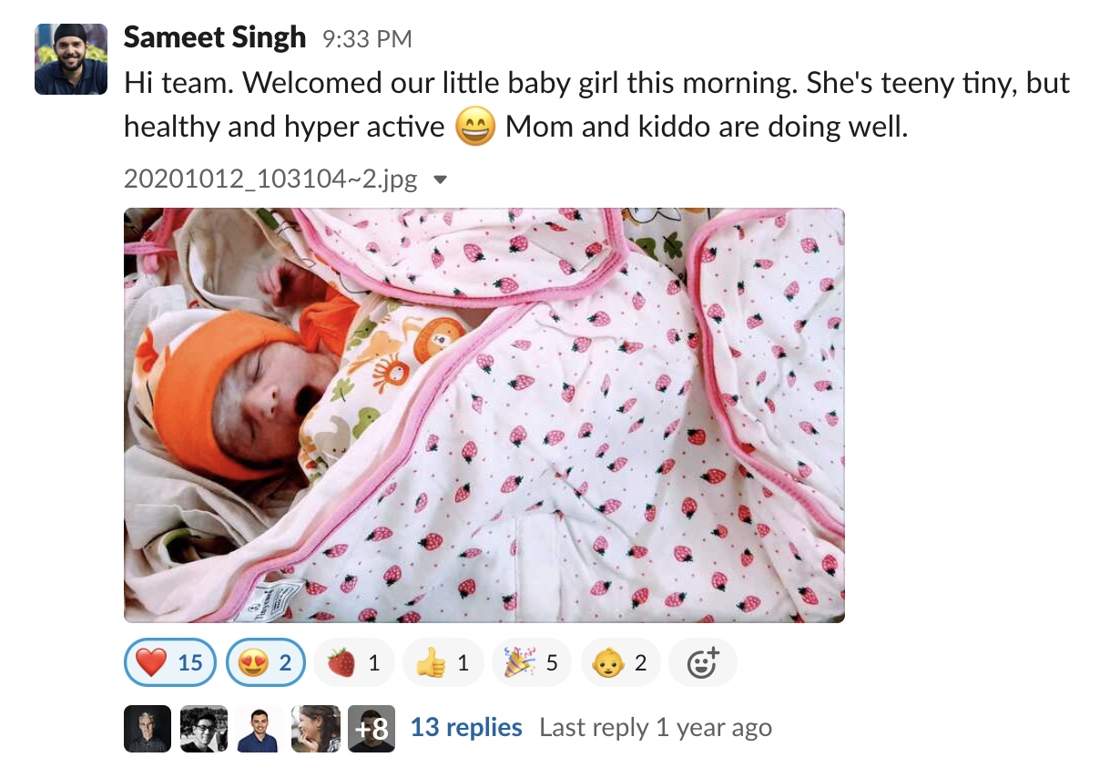Open the 13 replies thread
The width and height of the screenshot is (1120, 778).
click(x=466, y=728)
